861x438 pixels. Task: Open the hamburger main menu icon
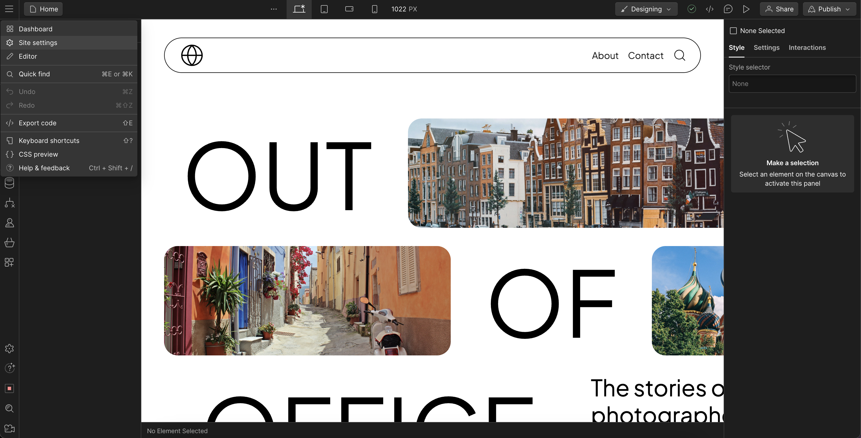point(9,9)
